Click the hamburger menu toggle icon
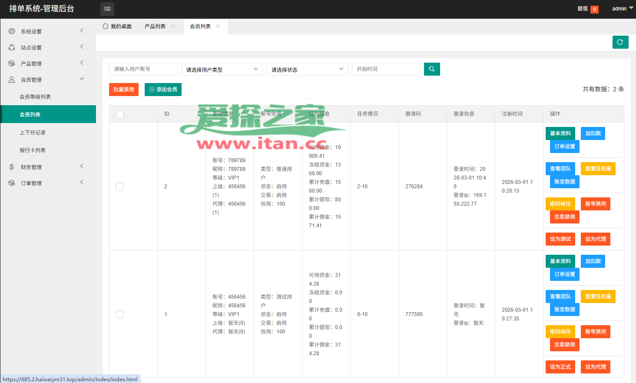 point(107,9)
